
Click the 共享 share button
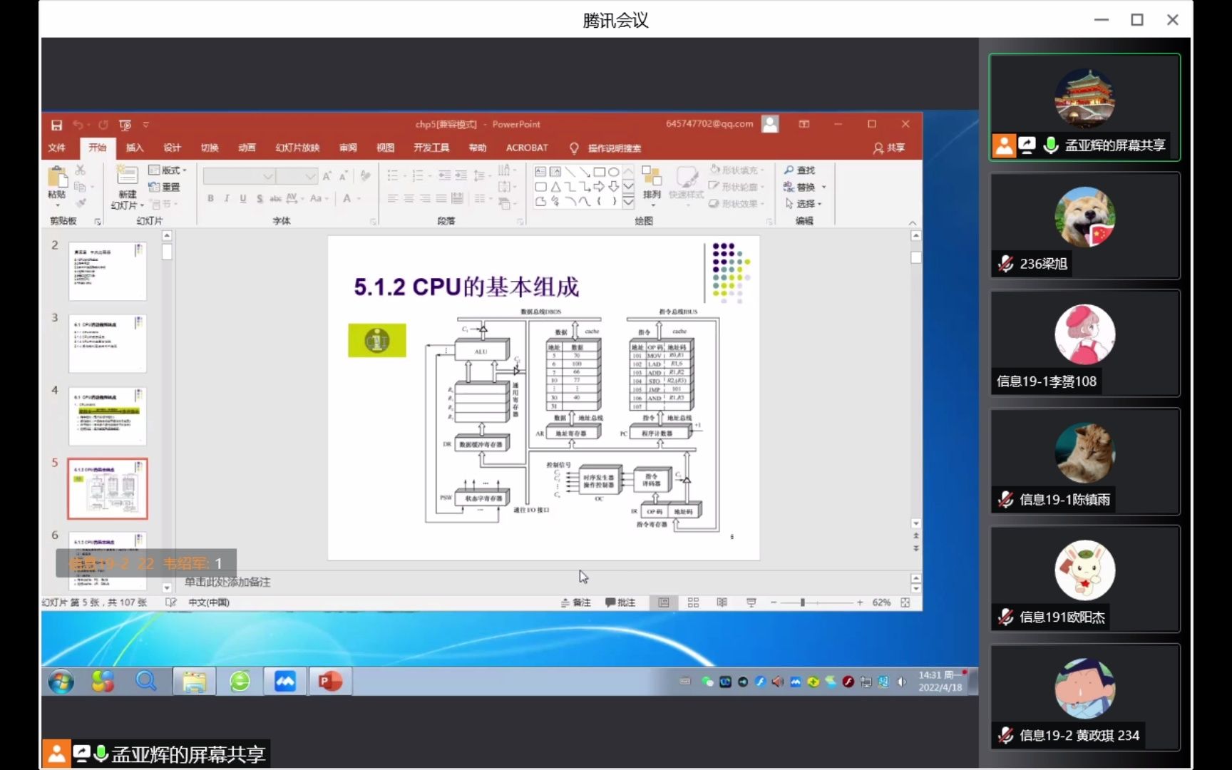point(889,148)
